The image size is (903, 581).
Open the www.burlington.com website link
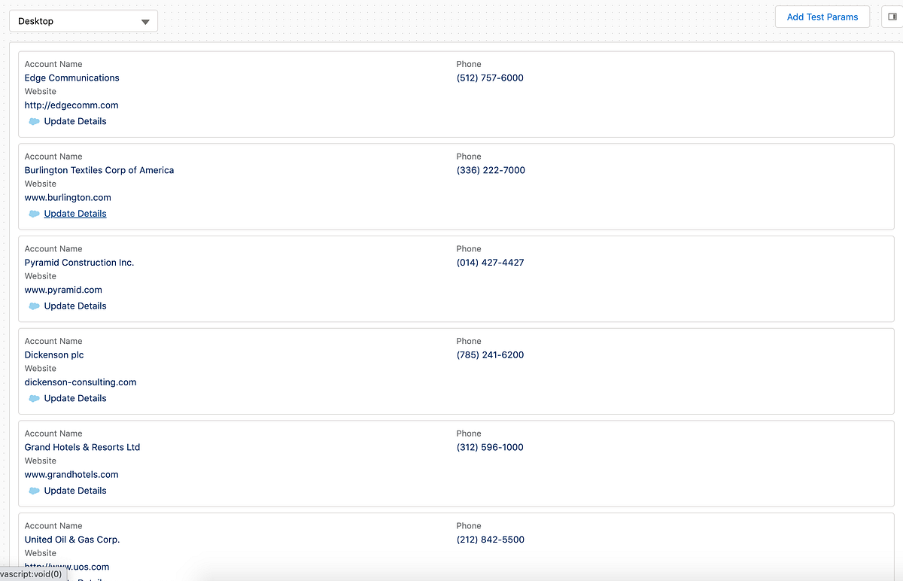[x=68, y=198]
